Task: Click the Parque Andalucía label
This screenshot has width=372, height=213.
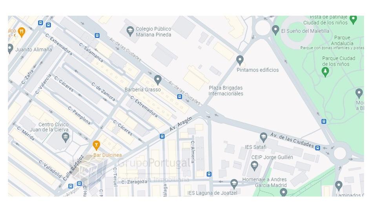Action: tap(342, 40)
